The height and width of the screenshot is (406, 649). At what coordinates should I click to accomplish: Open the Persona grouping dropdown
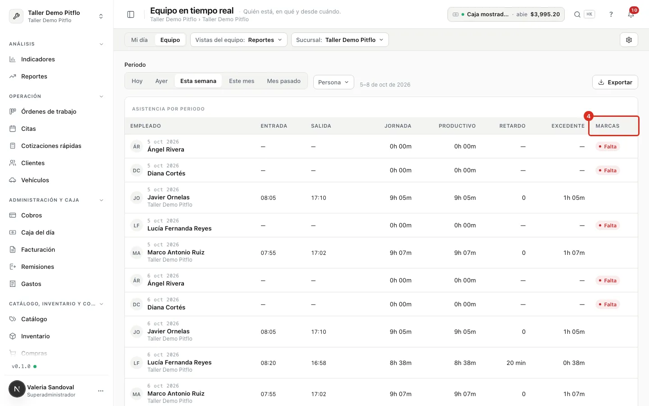[334, 82]
